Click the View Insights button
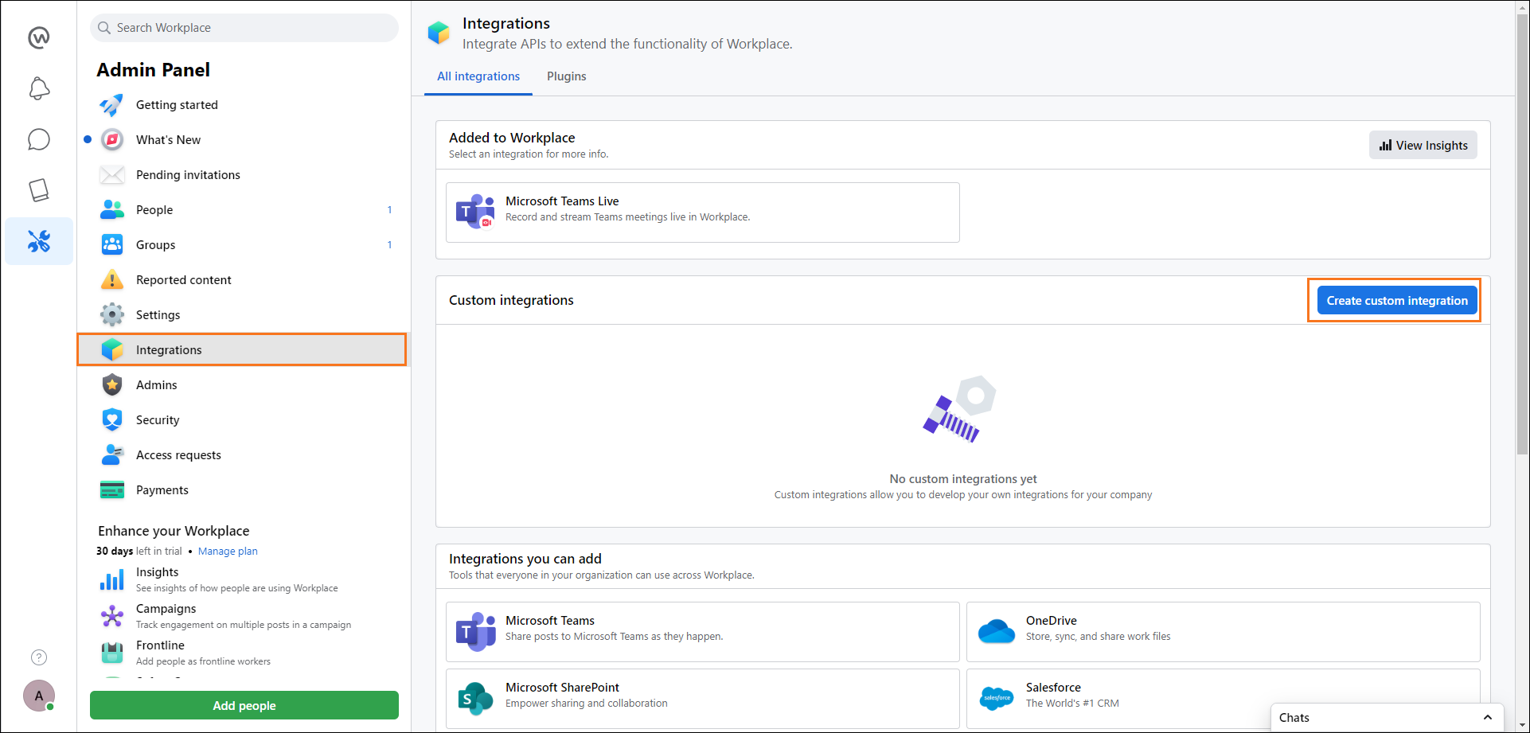 (x=1423, y=145)
